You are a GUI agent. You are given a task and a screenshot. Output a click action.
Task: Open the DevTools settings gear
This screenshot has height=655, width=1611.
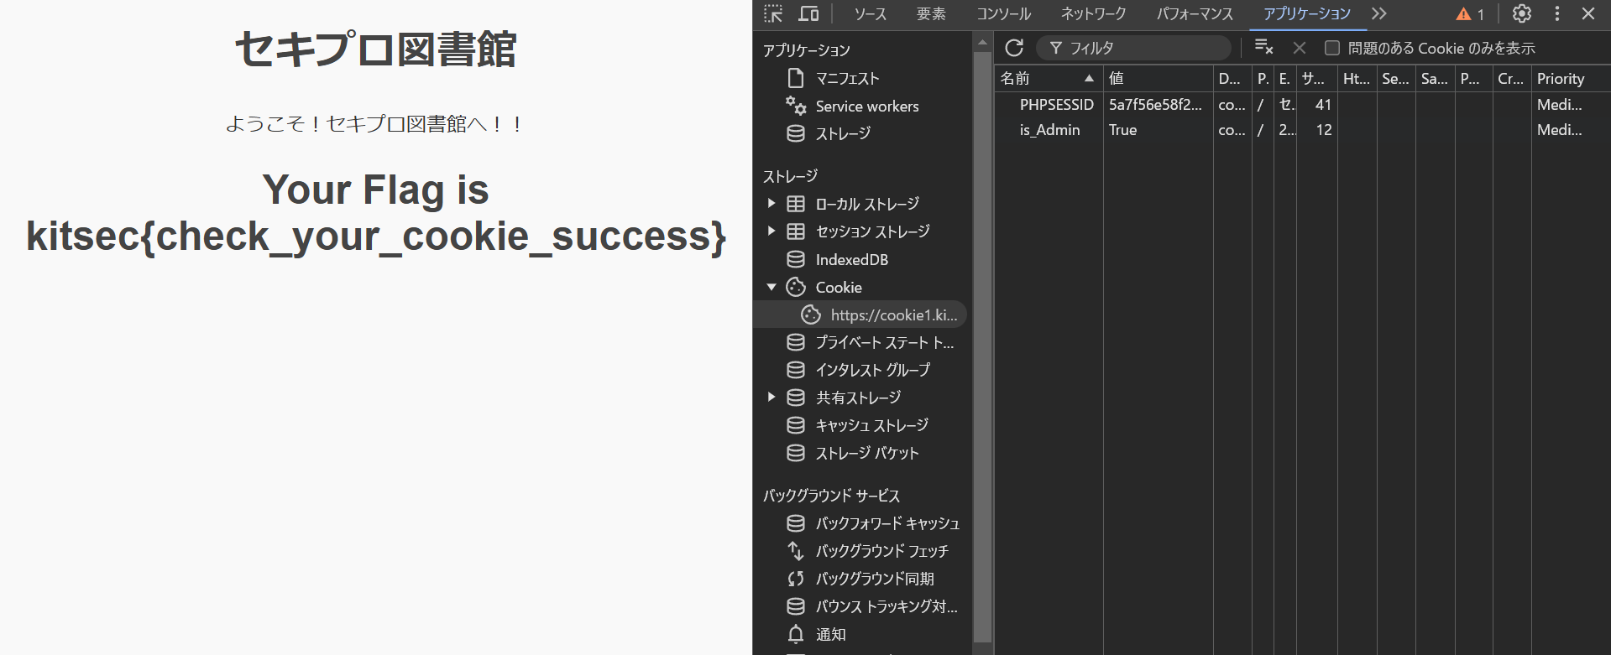point(1522,13)
